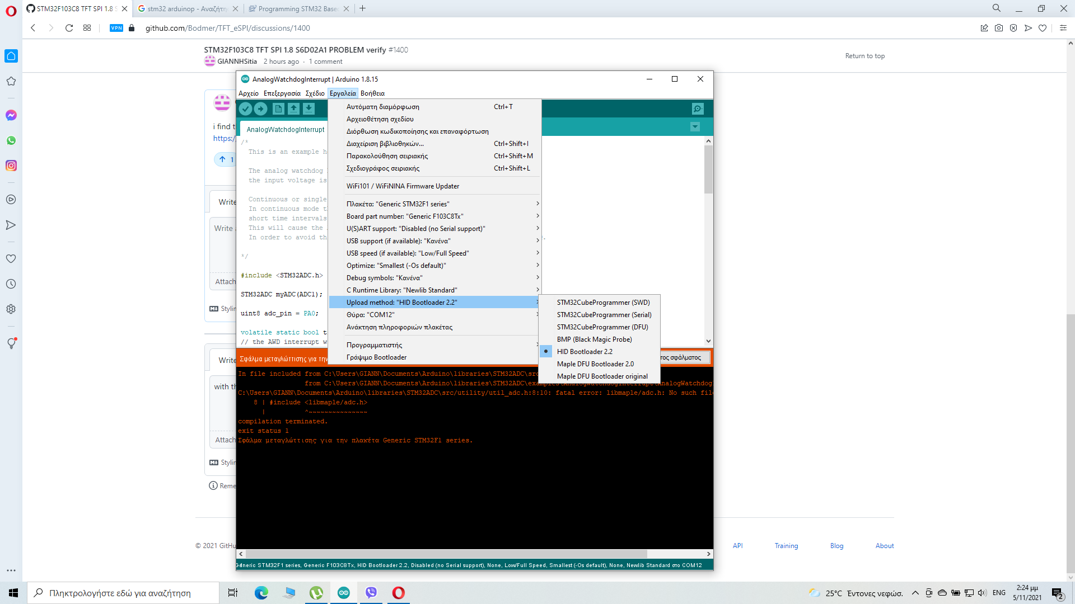Click the snapshot camera icon in Opera
The image size is (1075, 604).
pos(999,28)
